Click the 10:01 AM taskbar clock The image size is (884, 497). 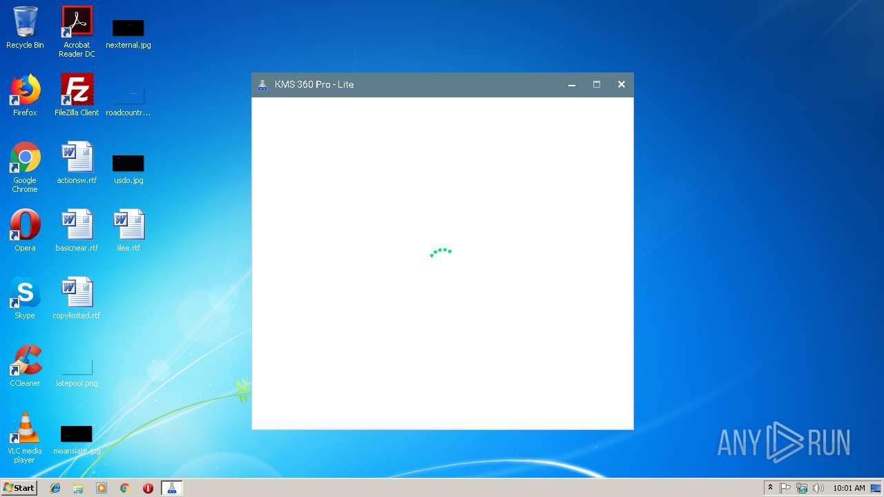click(849, 488)
